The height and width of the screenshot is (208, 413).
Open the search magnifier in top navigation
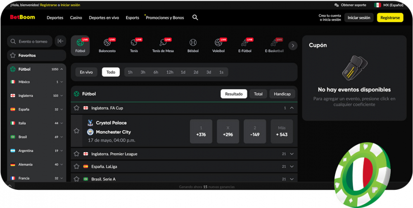[x=195, y=18]
